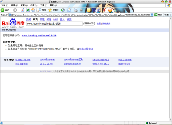This screenshot has height=125, width=172.
Task: Open the 帮助(H) menu
Action: tap(53, 5)
